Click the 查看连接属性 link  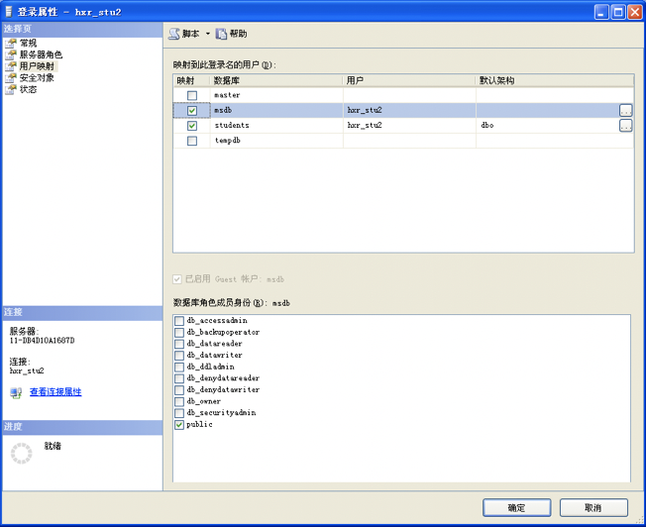pos(55,392)
